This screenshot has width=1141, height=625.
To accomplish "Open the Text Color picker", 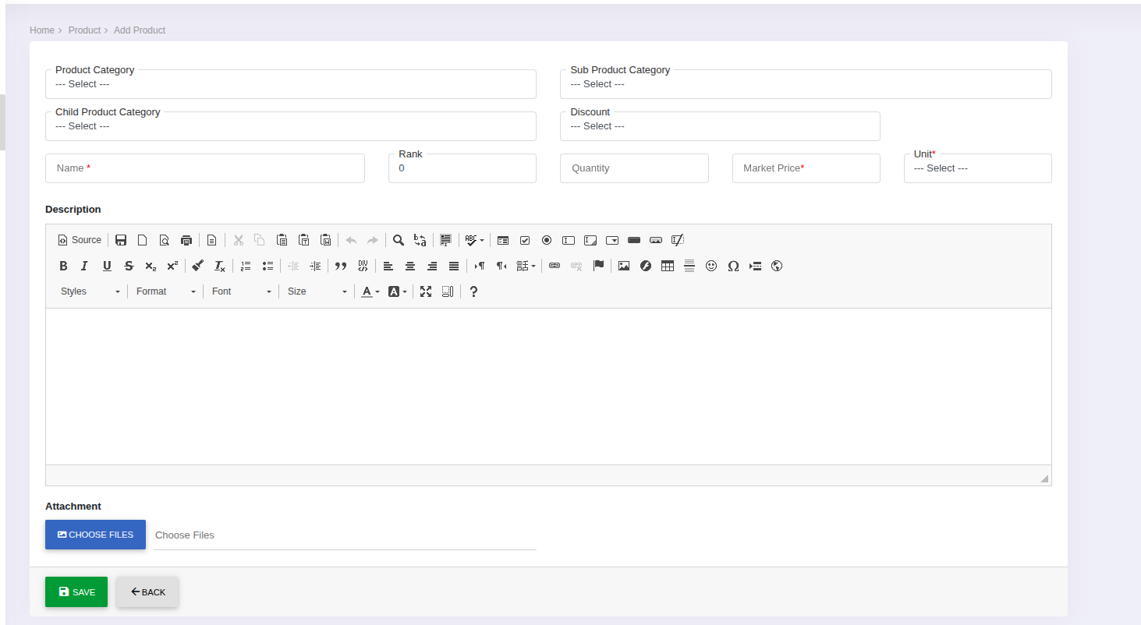I will 370,291.
